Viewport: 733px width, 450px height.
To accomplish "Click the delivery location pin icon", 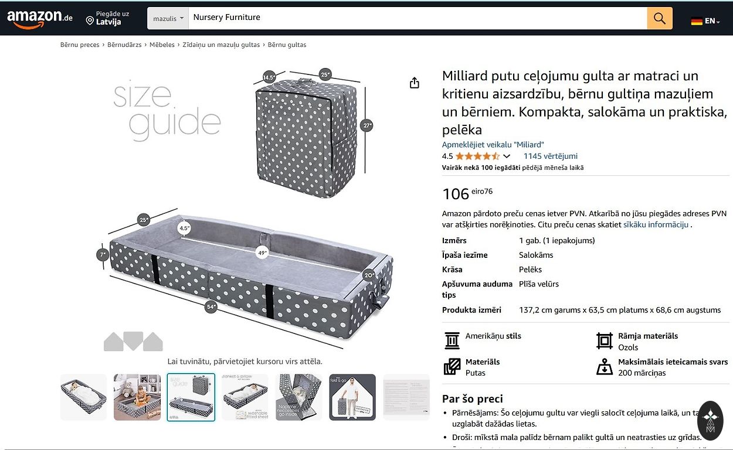I will click(90, 21).
